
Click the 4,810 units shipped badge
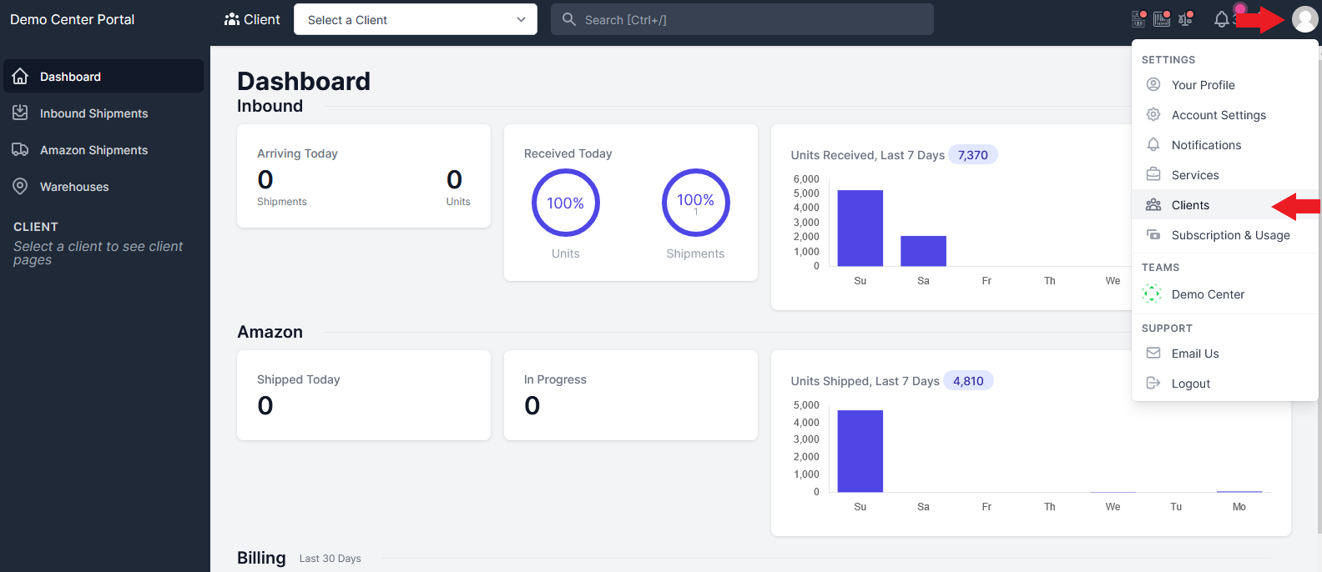tap(968, 380)
